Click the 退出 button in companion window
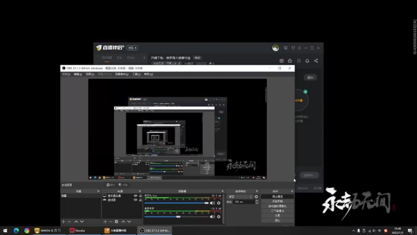417x235 pixels. click(310, 77)
